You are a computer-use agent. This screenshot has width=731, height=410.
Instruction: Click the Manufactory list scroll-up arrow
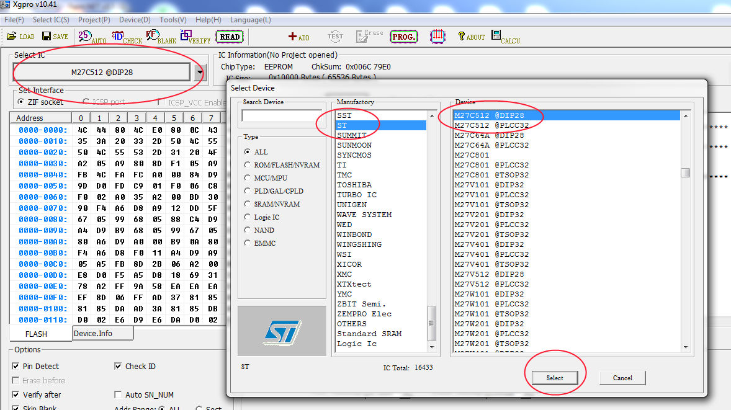click(432, 115)
